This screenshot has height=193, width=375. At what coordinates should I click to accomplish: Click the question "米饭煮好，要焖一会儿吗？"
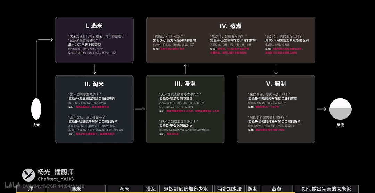(x=269, y=94)
